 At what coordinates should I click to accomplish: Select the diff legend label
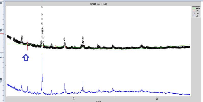tap(197, 16)
